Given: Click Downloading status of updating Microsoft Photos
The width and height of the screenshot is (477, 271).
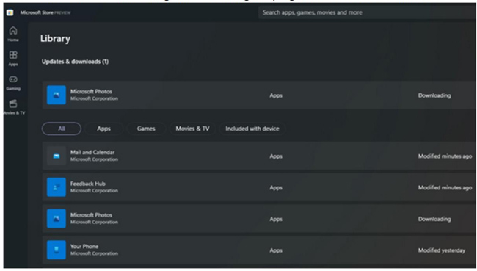Looking at the screenshot, I should pyautogui.click(x=434, y=95).
